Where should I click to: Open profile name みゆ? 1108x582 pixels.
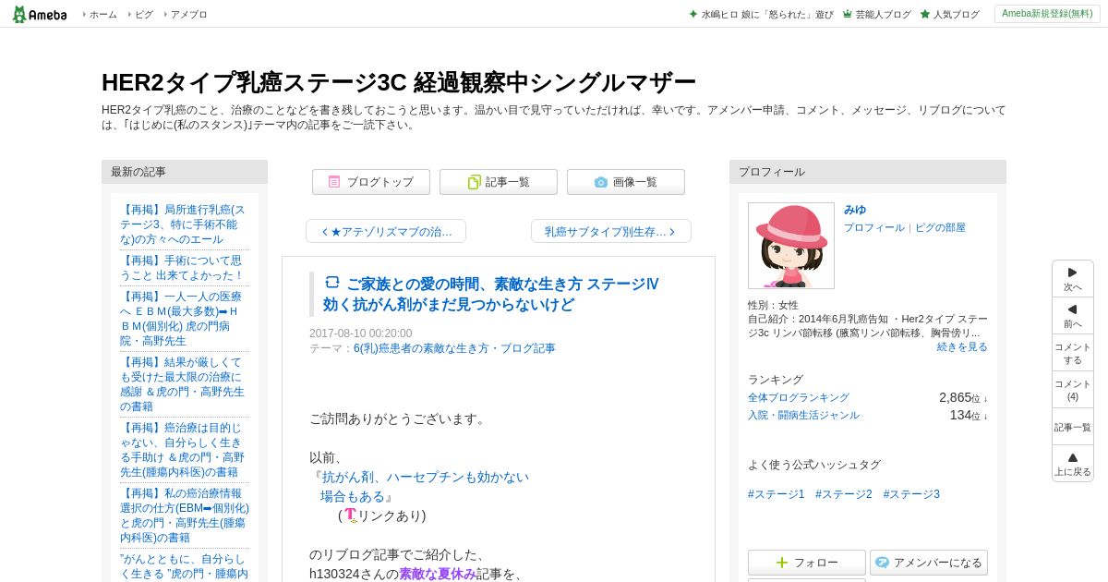coord(855,210)
